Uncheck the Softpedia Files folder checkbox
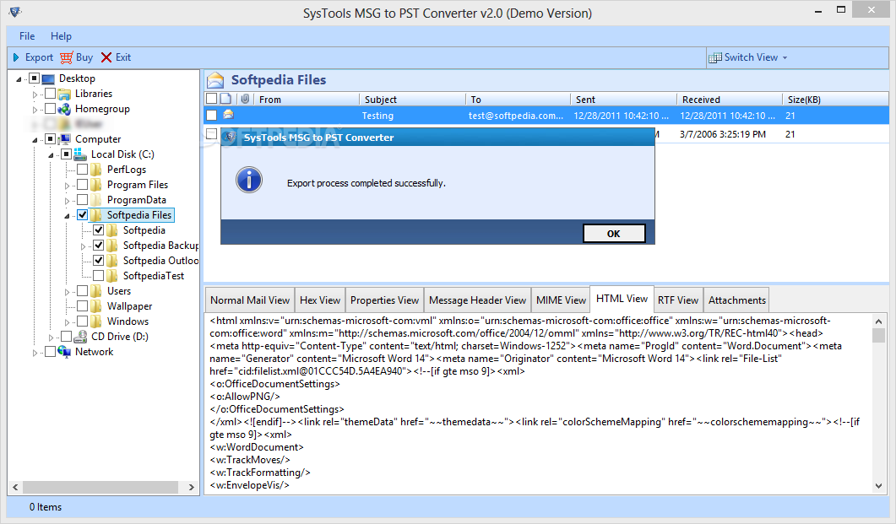This screenshot has width=896, height=524. tap(83, 215)
